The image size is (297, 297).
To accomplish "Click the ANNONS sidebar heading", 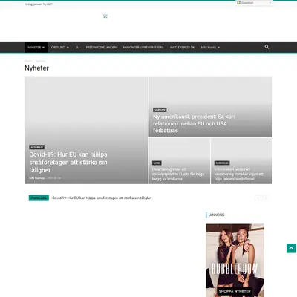I will (x=217, y=215).
